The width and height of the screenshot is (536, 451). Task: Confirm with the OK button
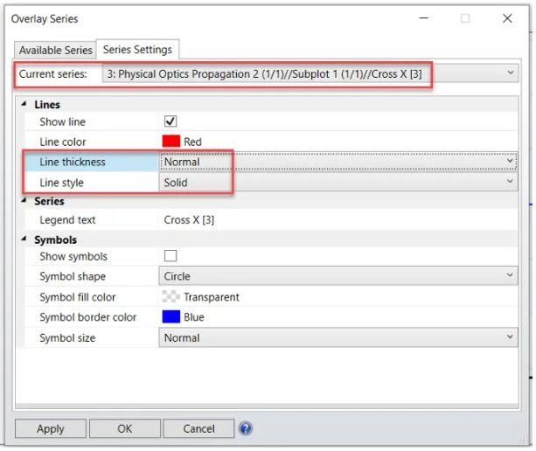click(124, 428)
